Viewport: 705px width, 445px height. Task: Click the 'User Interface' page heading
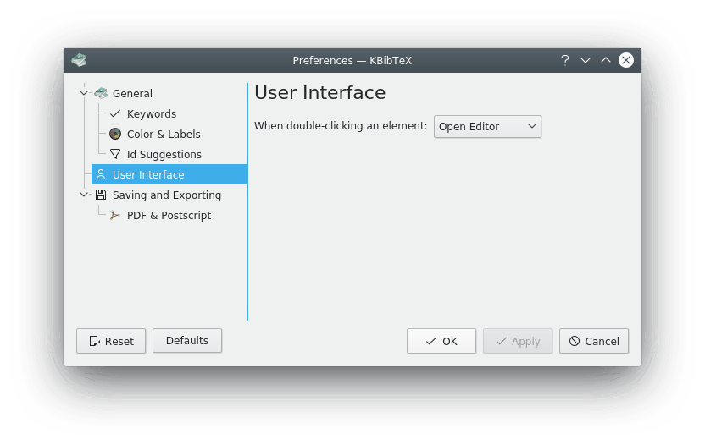[319, 93]
